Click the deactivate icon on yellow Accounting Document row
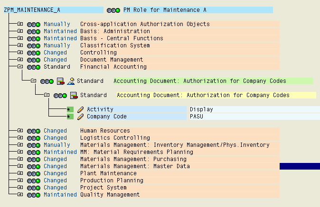The height and width of the screenshot is (207, 320). [x=74, y=95]
